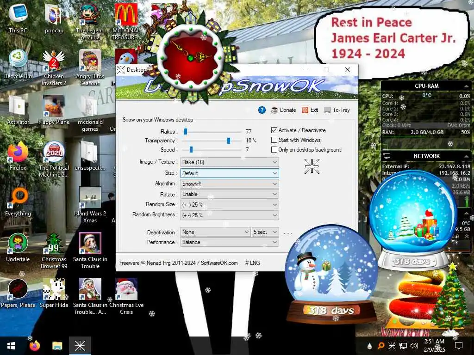Click the Transparency slider track
This screenshot has width=474, height=355.
tap(212, 141)
